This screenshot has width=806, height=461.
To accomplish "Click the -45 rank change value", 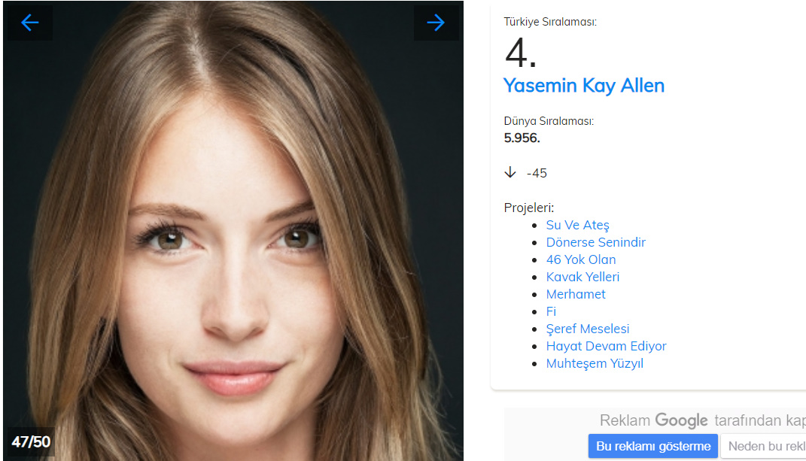I will coord(537,173).
